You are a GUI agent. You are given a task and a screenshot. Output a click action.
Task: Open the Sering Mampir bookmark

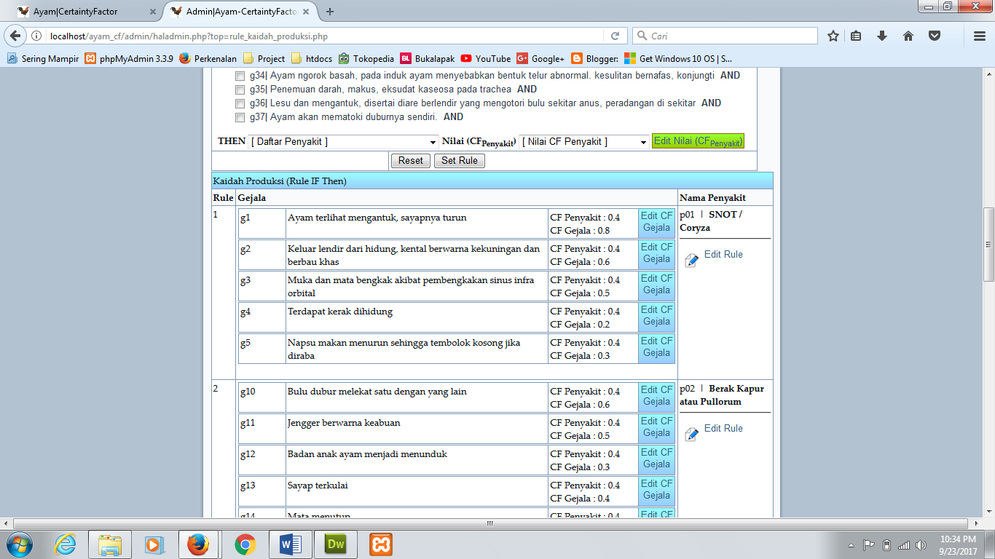tap(43, 59)
